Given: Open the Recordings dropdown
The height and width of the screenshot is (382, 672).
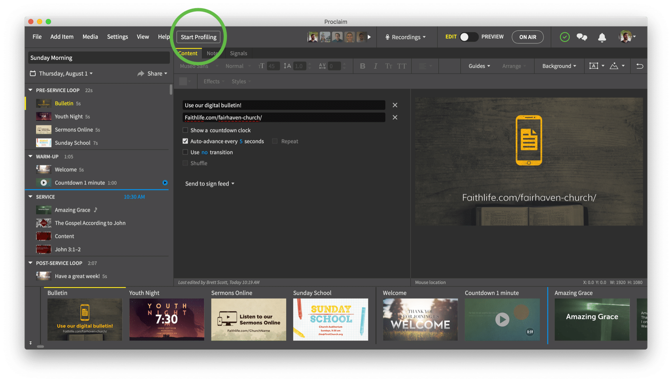Looking at the screenshot, I should tap(406, 37).
